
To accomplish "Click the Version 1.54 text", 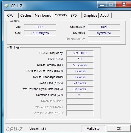I will [38, 129].
